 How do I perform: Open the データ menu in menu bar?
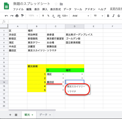67,9
